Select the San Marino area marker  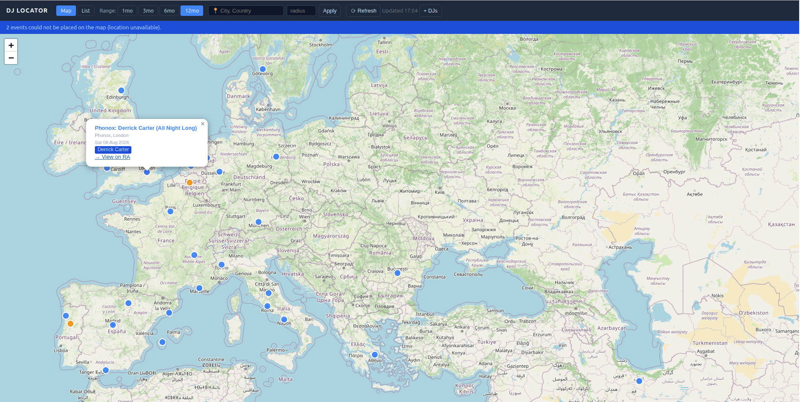coord(269,293)
